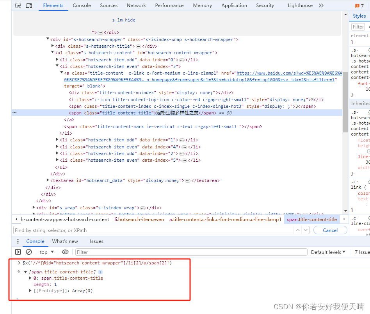Expand ellipsis in hotsearch_data textarea

[188, 181]
